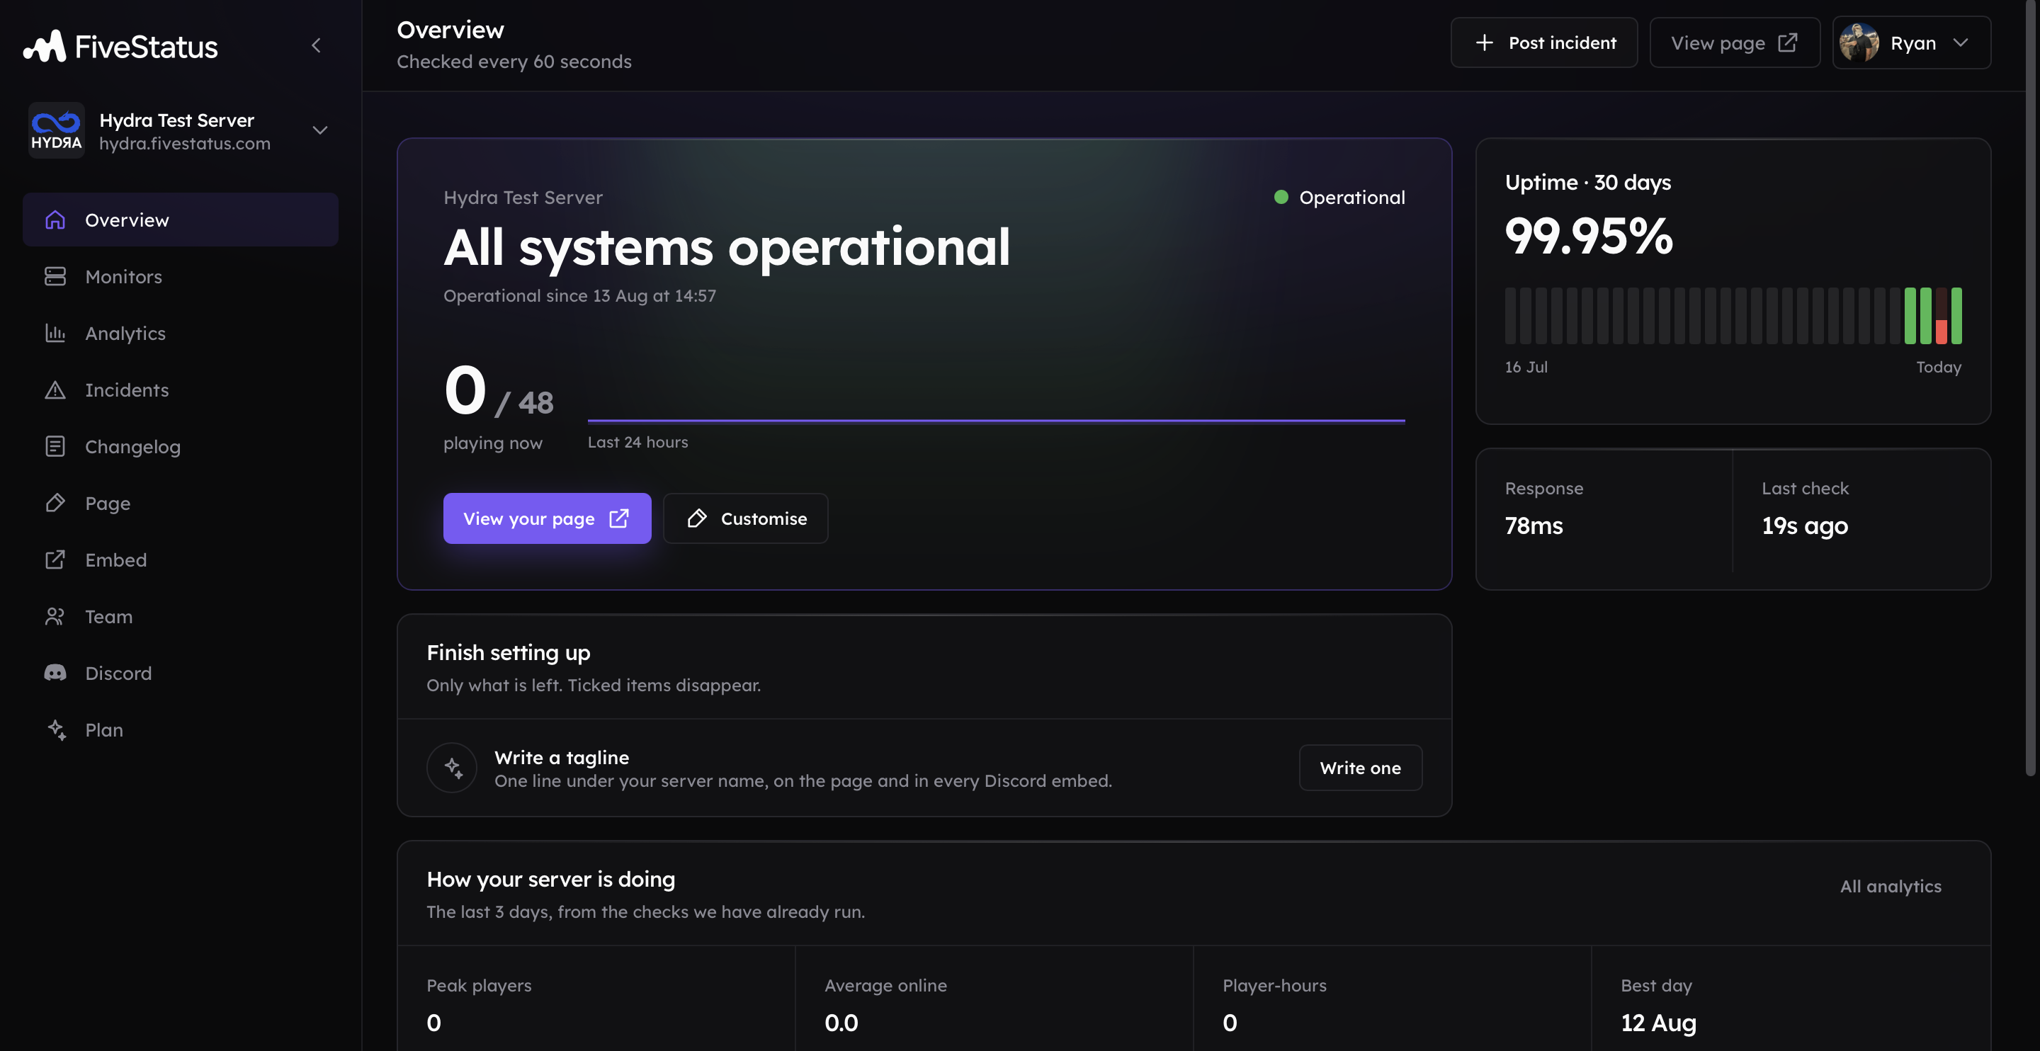Screen dimensions: 2040x1051
Task: Click the All systems operational heading
Action: point(726,247)
